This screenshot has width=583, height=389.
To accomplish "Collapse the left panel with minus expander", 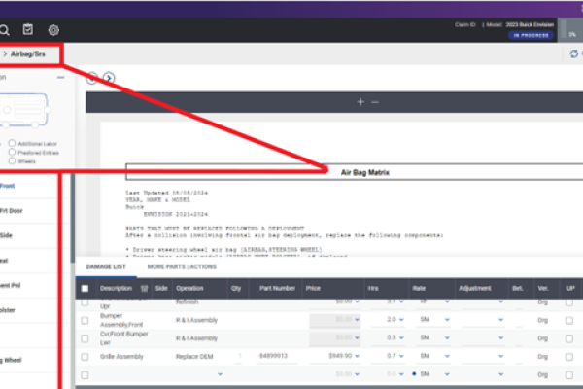I will [x=60, y=76].
